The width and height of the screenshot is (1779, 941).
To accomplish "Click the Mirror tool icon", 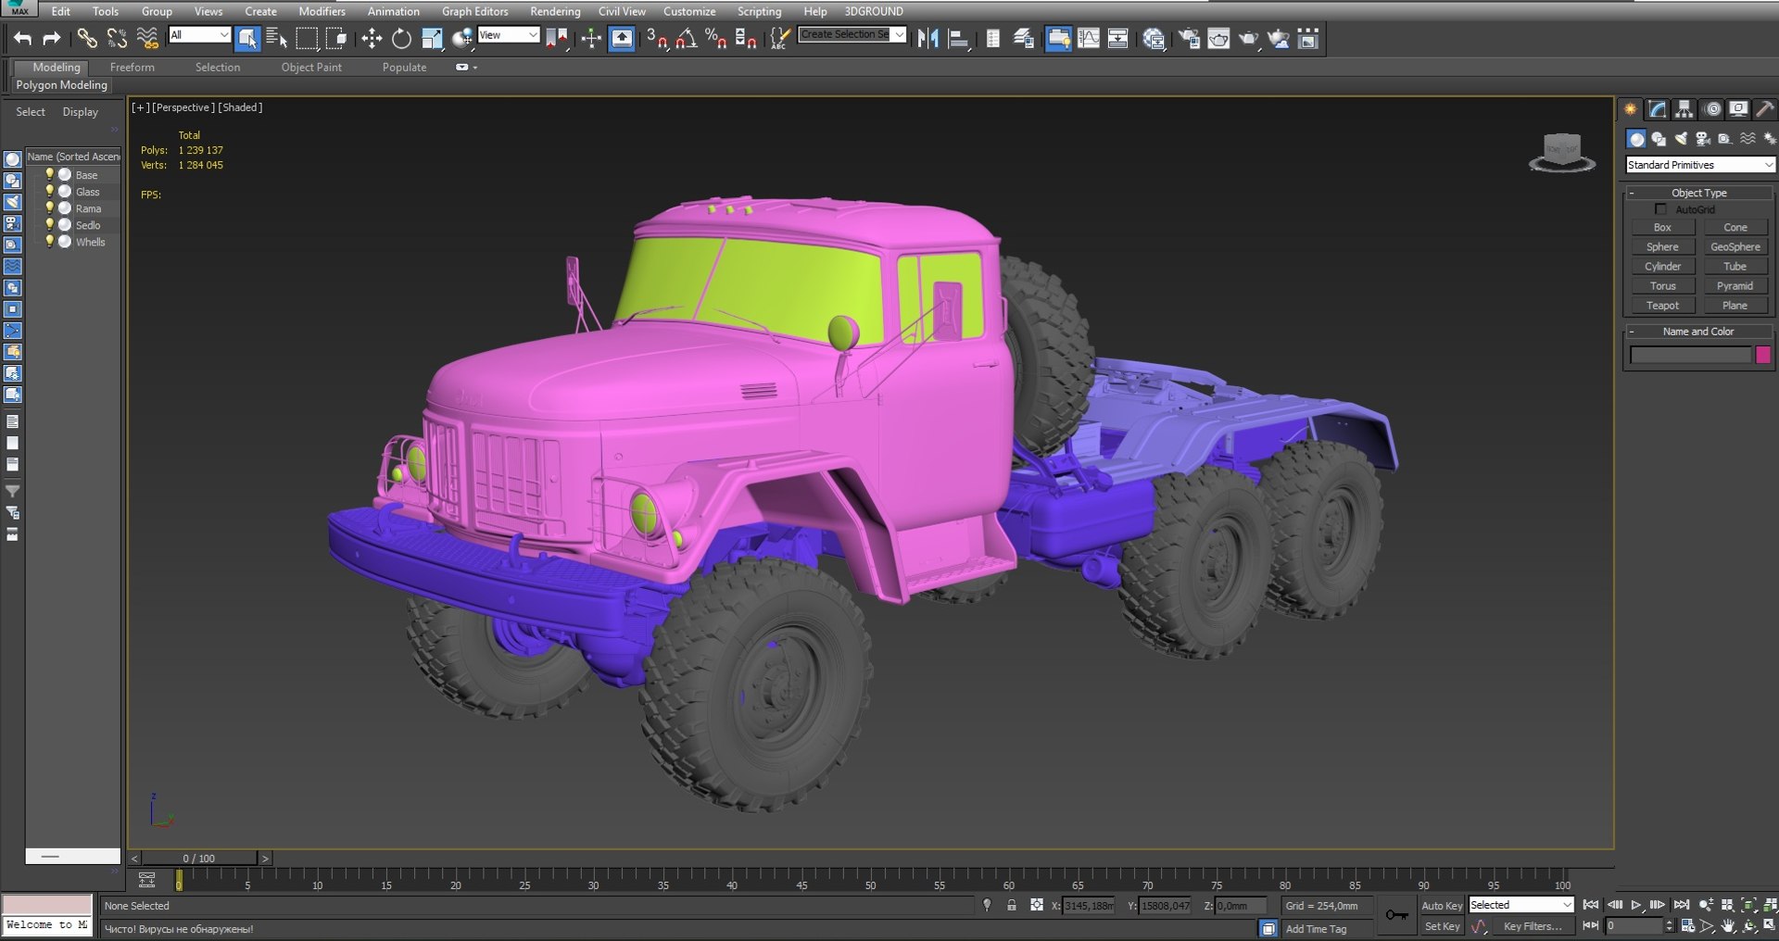I will pyautogui.click(x=927, y=38).
